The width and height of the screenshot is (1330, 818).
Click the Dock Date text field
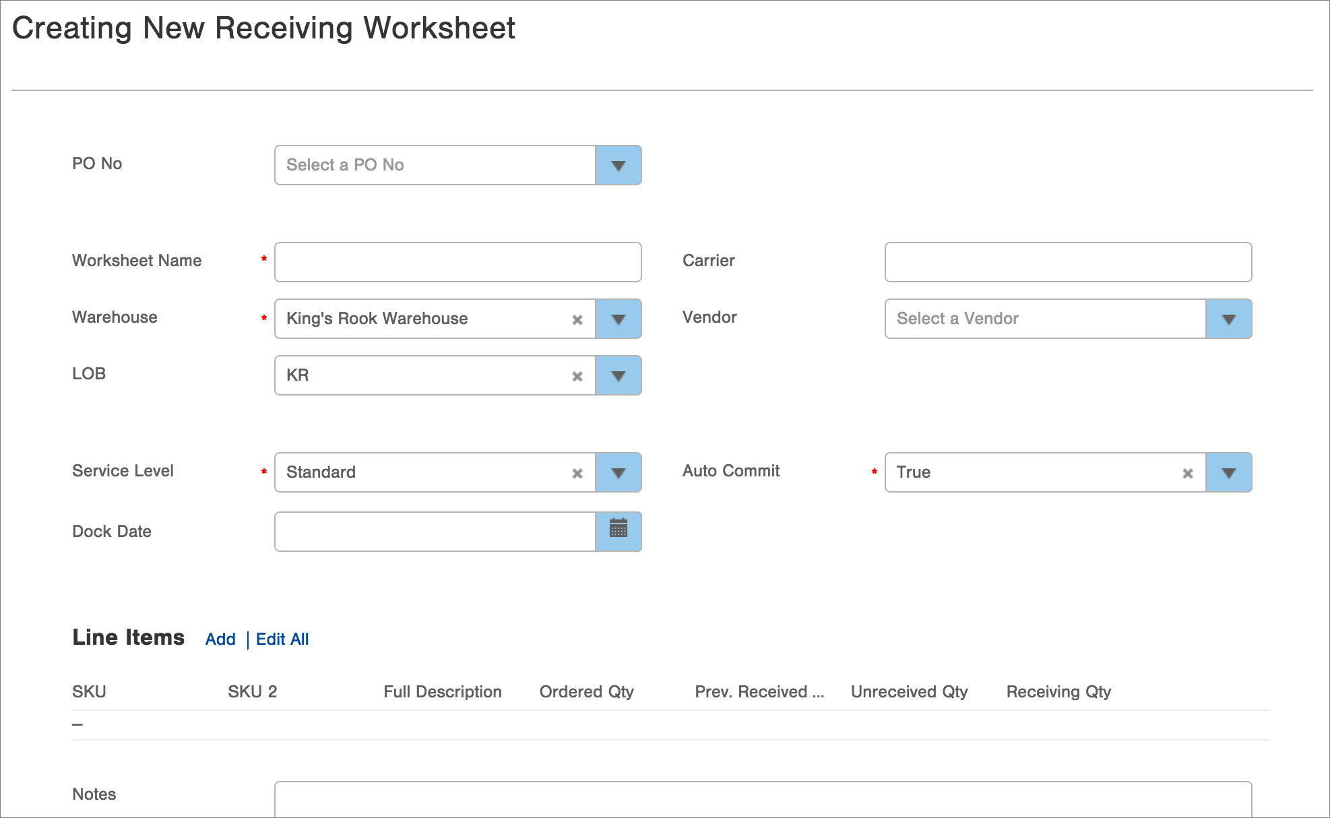click(435, 532)
